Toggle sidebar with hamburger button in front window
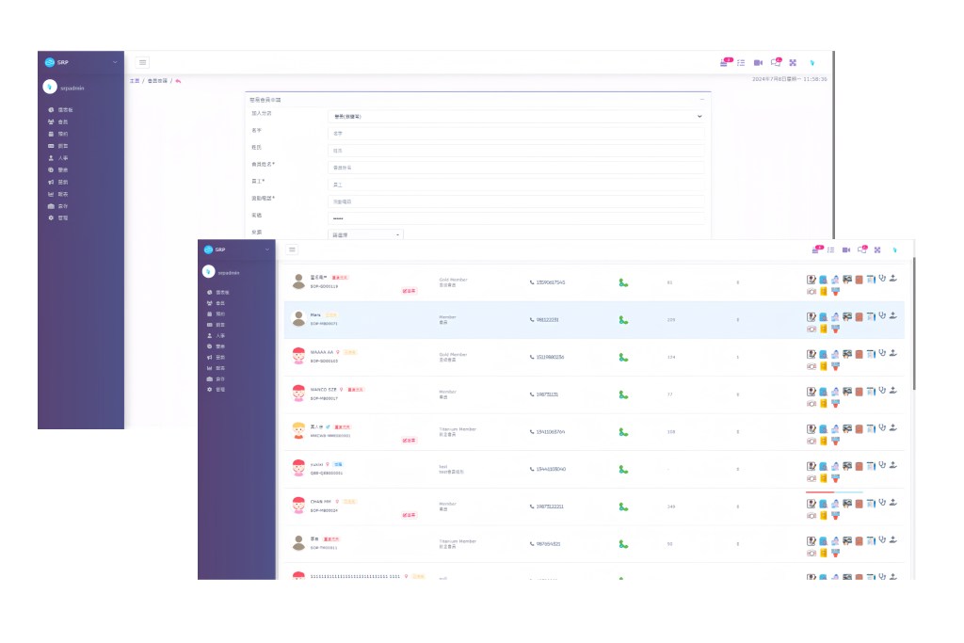Viewport: 964px width, 643px height. point(292,249)
